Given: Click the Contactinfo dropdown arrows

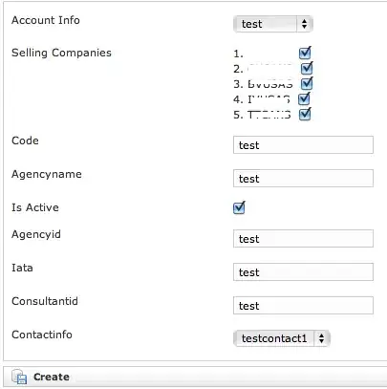Looking at the screenshot, I should 322,338.
